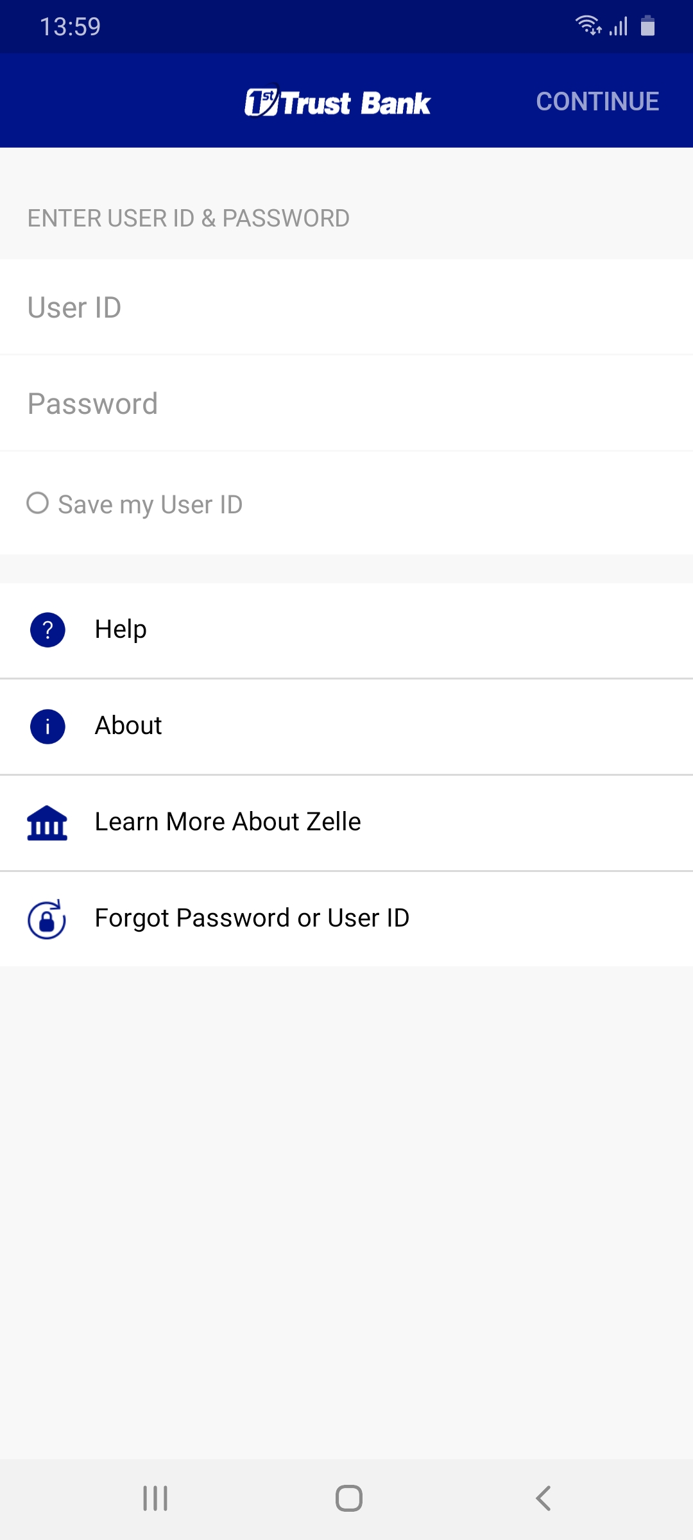The width and height of the screenshot is (693, 1540).
Task: Open Forgot Password or User ID
Action: point(346,919)
